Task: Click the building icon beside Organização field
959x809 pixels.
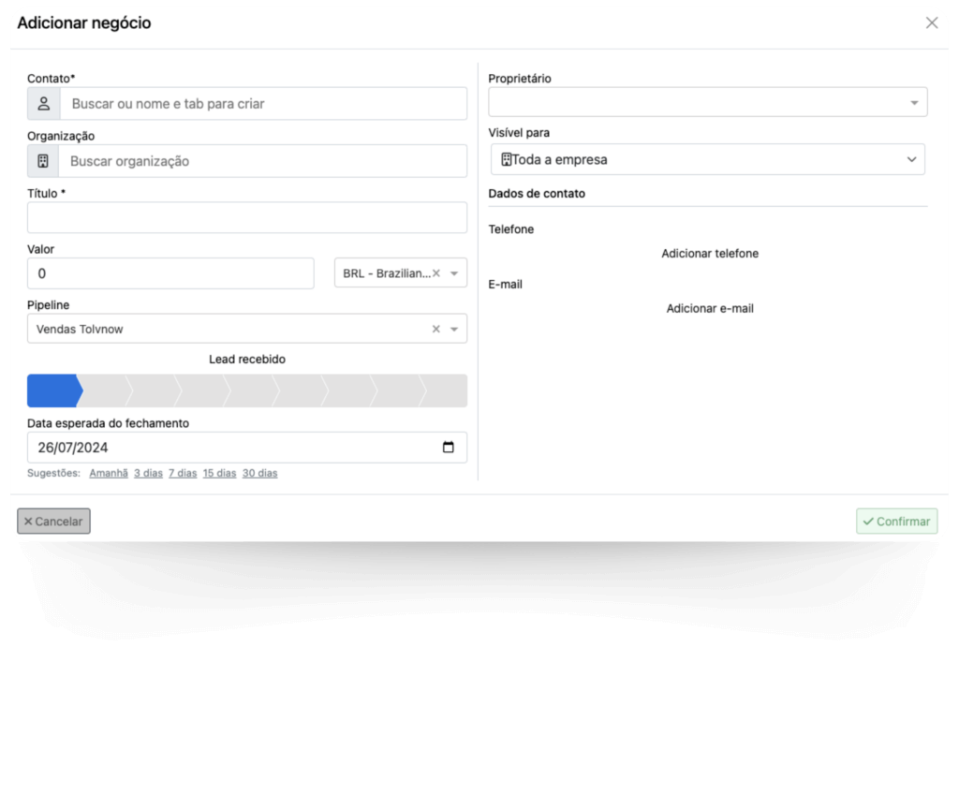Action: 42,161
